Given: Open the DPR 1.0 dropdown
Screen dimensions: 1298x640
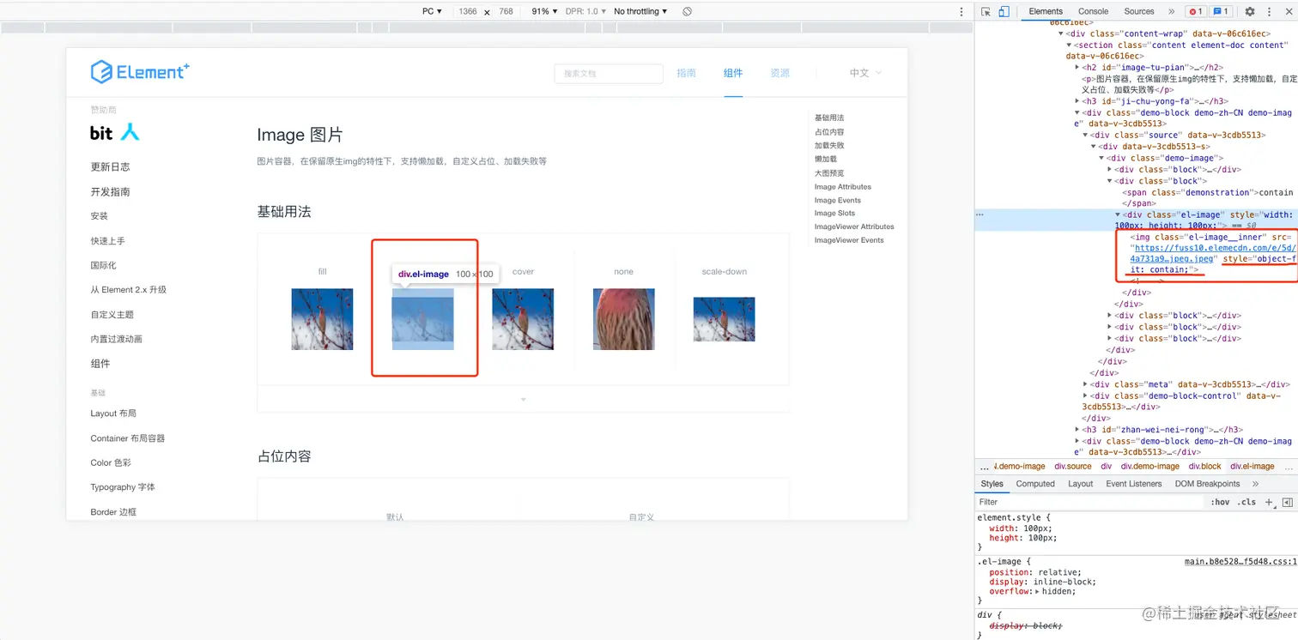Looking at the screenshot, I should [x=585, y=11].
